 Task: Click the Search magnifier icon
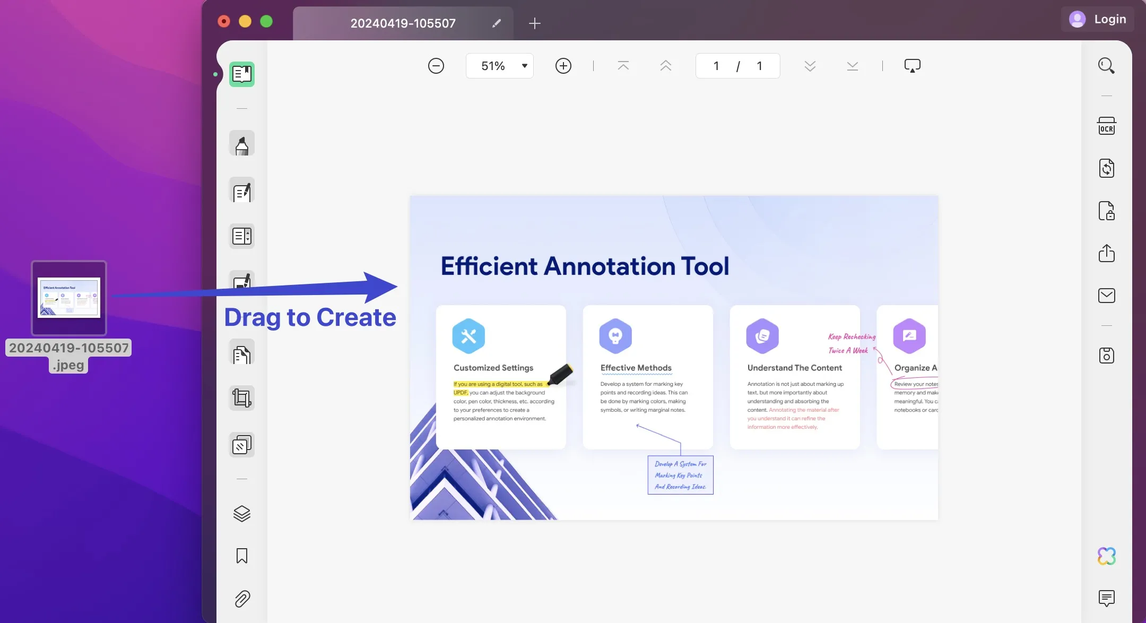(x=1106, y=66)
